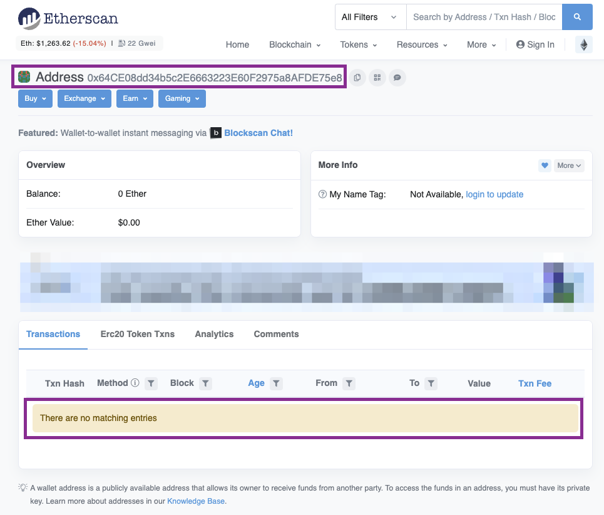
Task: Filter by To column
Action: 431,383
